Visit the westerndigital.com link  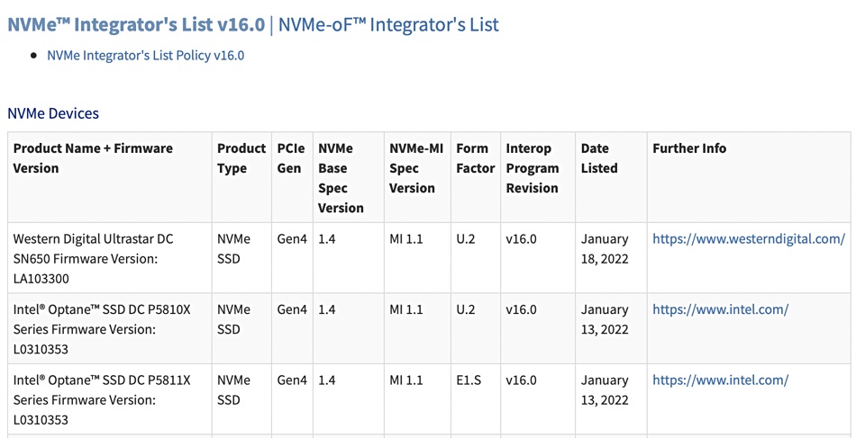tap(749, 238)
